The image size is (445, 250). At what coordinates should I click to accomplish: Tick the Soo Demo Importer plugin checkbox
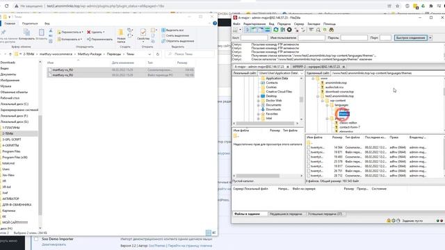36,239
